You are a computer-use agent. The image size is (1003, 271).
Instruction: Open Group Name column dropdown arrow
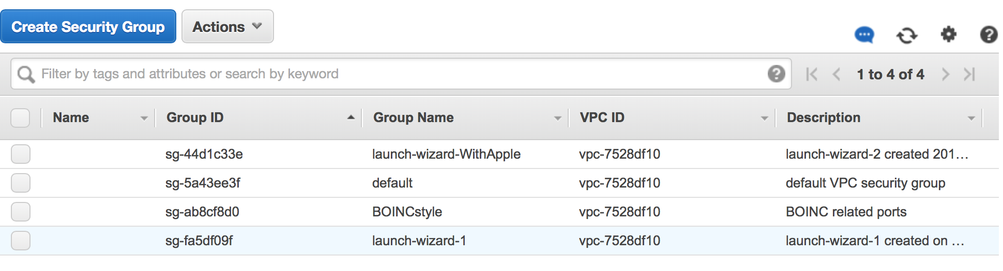pyautogui.click(x=557, y=118)
